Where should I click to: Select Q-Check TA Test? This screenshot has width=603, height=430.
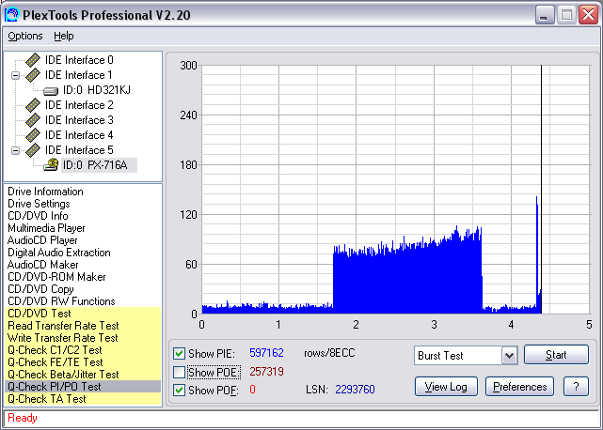(83, 399)
